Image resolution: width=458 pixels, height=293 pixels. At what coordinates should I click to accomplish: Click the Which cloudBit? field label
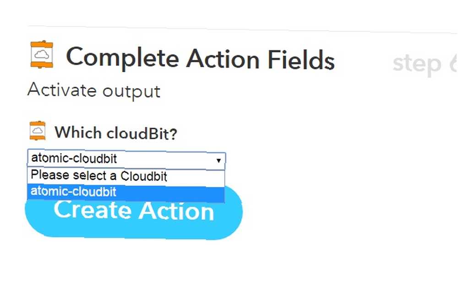tap(116, 133)
